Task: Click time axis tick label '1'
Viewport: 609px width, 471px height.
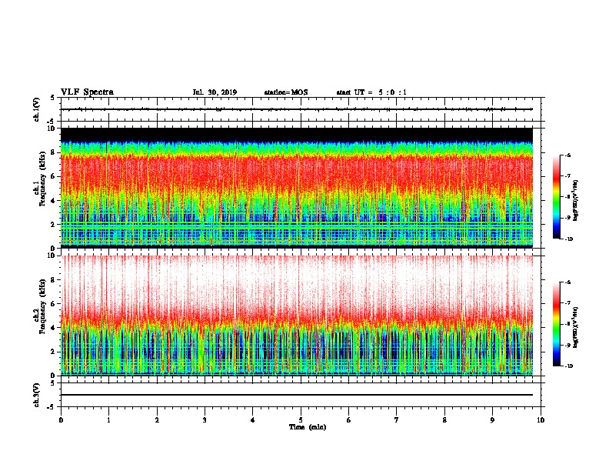Action: (108, 419)
